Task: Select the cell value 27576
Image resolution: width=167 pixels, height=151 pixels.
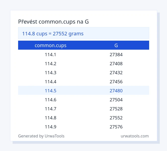Action: coord(116,127)
